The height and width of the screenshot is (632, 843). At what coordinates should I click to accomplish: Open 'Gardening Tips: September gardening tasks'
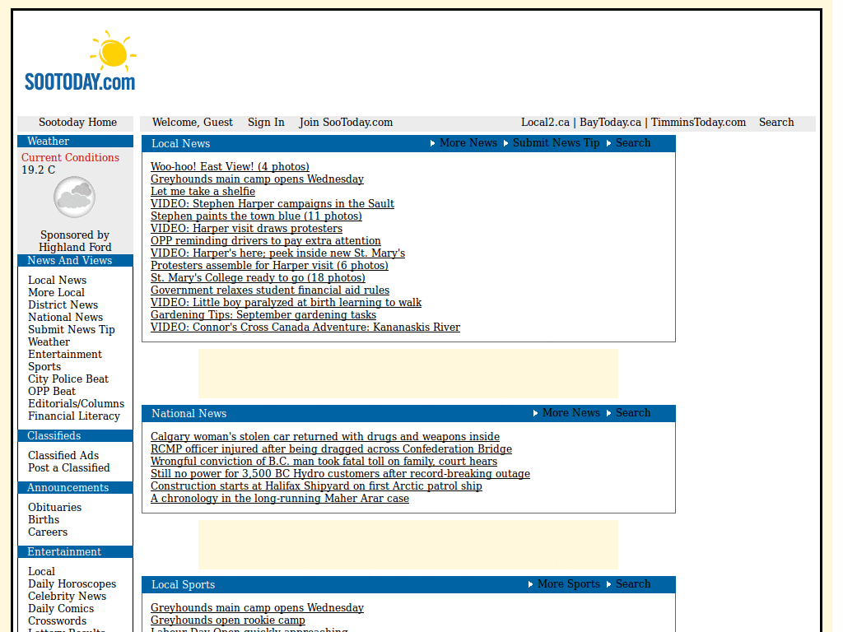263,315
